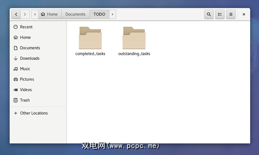The height and width of the screenshot is (155, 259).
Task: Click the completed_tasks folder name label
Action: pos(90,54)
